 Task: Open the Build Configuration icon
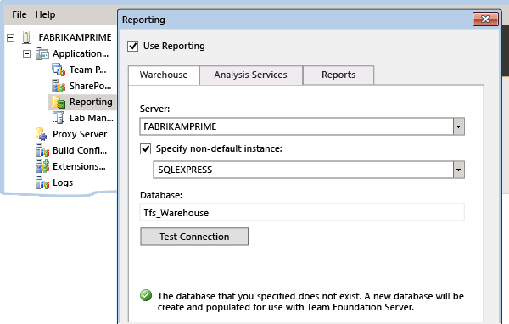tap(42, 150)
